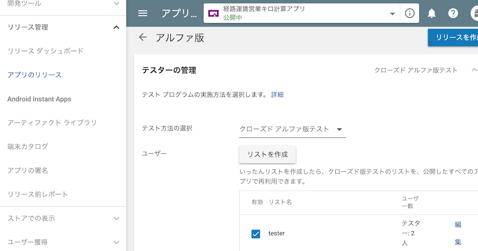This screenshot has width=478, height=251.
Task: Open 端末カタログ in sidebar
Action: [27, 147]
